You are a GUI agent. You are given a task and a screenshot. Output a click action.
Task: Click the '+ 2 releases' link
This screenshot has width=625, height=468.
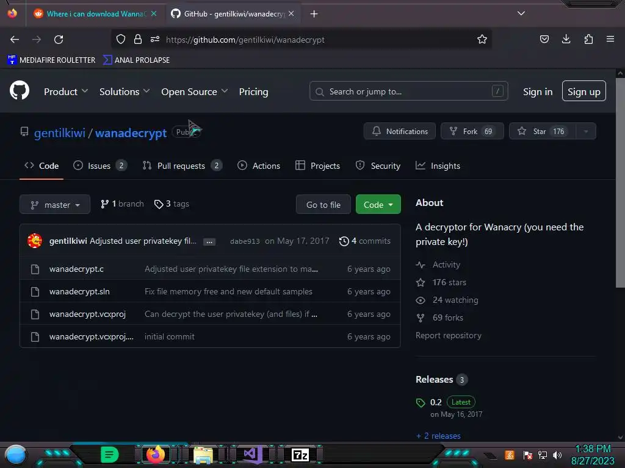click(438, 436)
